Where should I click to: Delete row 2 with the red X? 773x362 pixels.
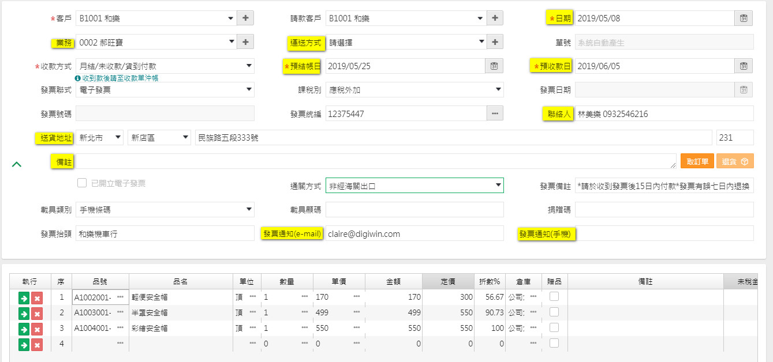[x=37, y=313]
